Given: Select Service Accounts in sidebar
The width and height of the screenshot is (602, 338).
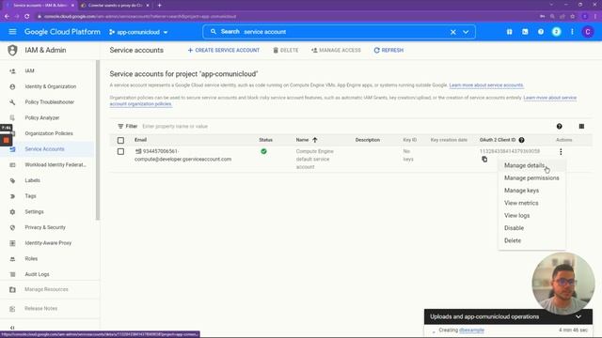Looking at the screenshot, I should 44,149.
